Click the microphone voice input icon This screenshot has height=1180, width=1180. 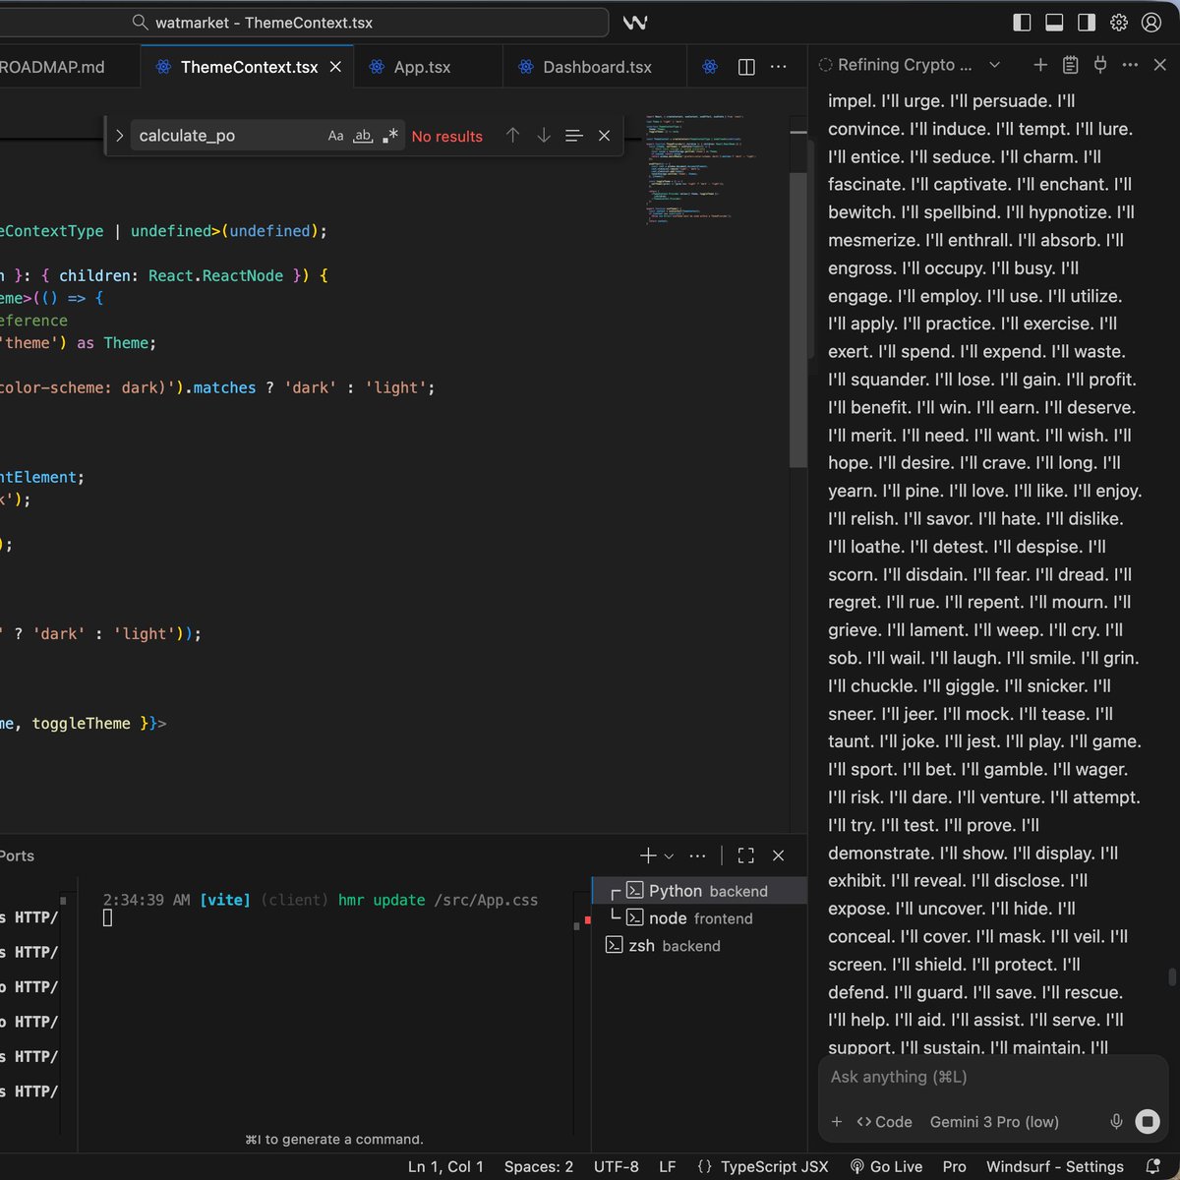1116,1122
